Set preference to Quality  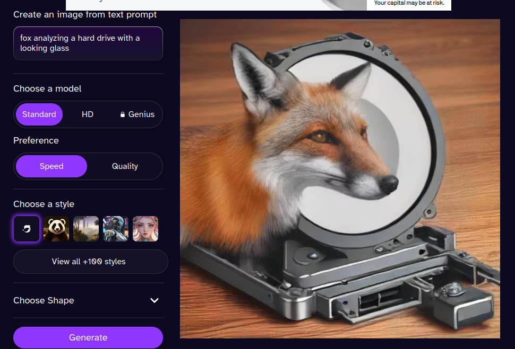[x=125, y=166]
